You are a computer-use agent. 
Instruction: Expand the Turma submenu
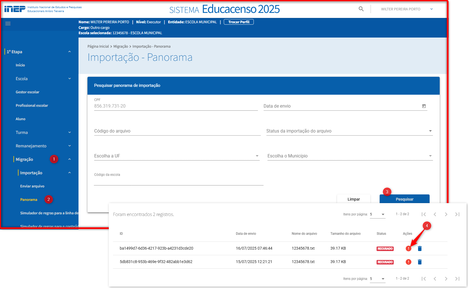pos(70,133)
